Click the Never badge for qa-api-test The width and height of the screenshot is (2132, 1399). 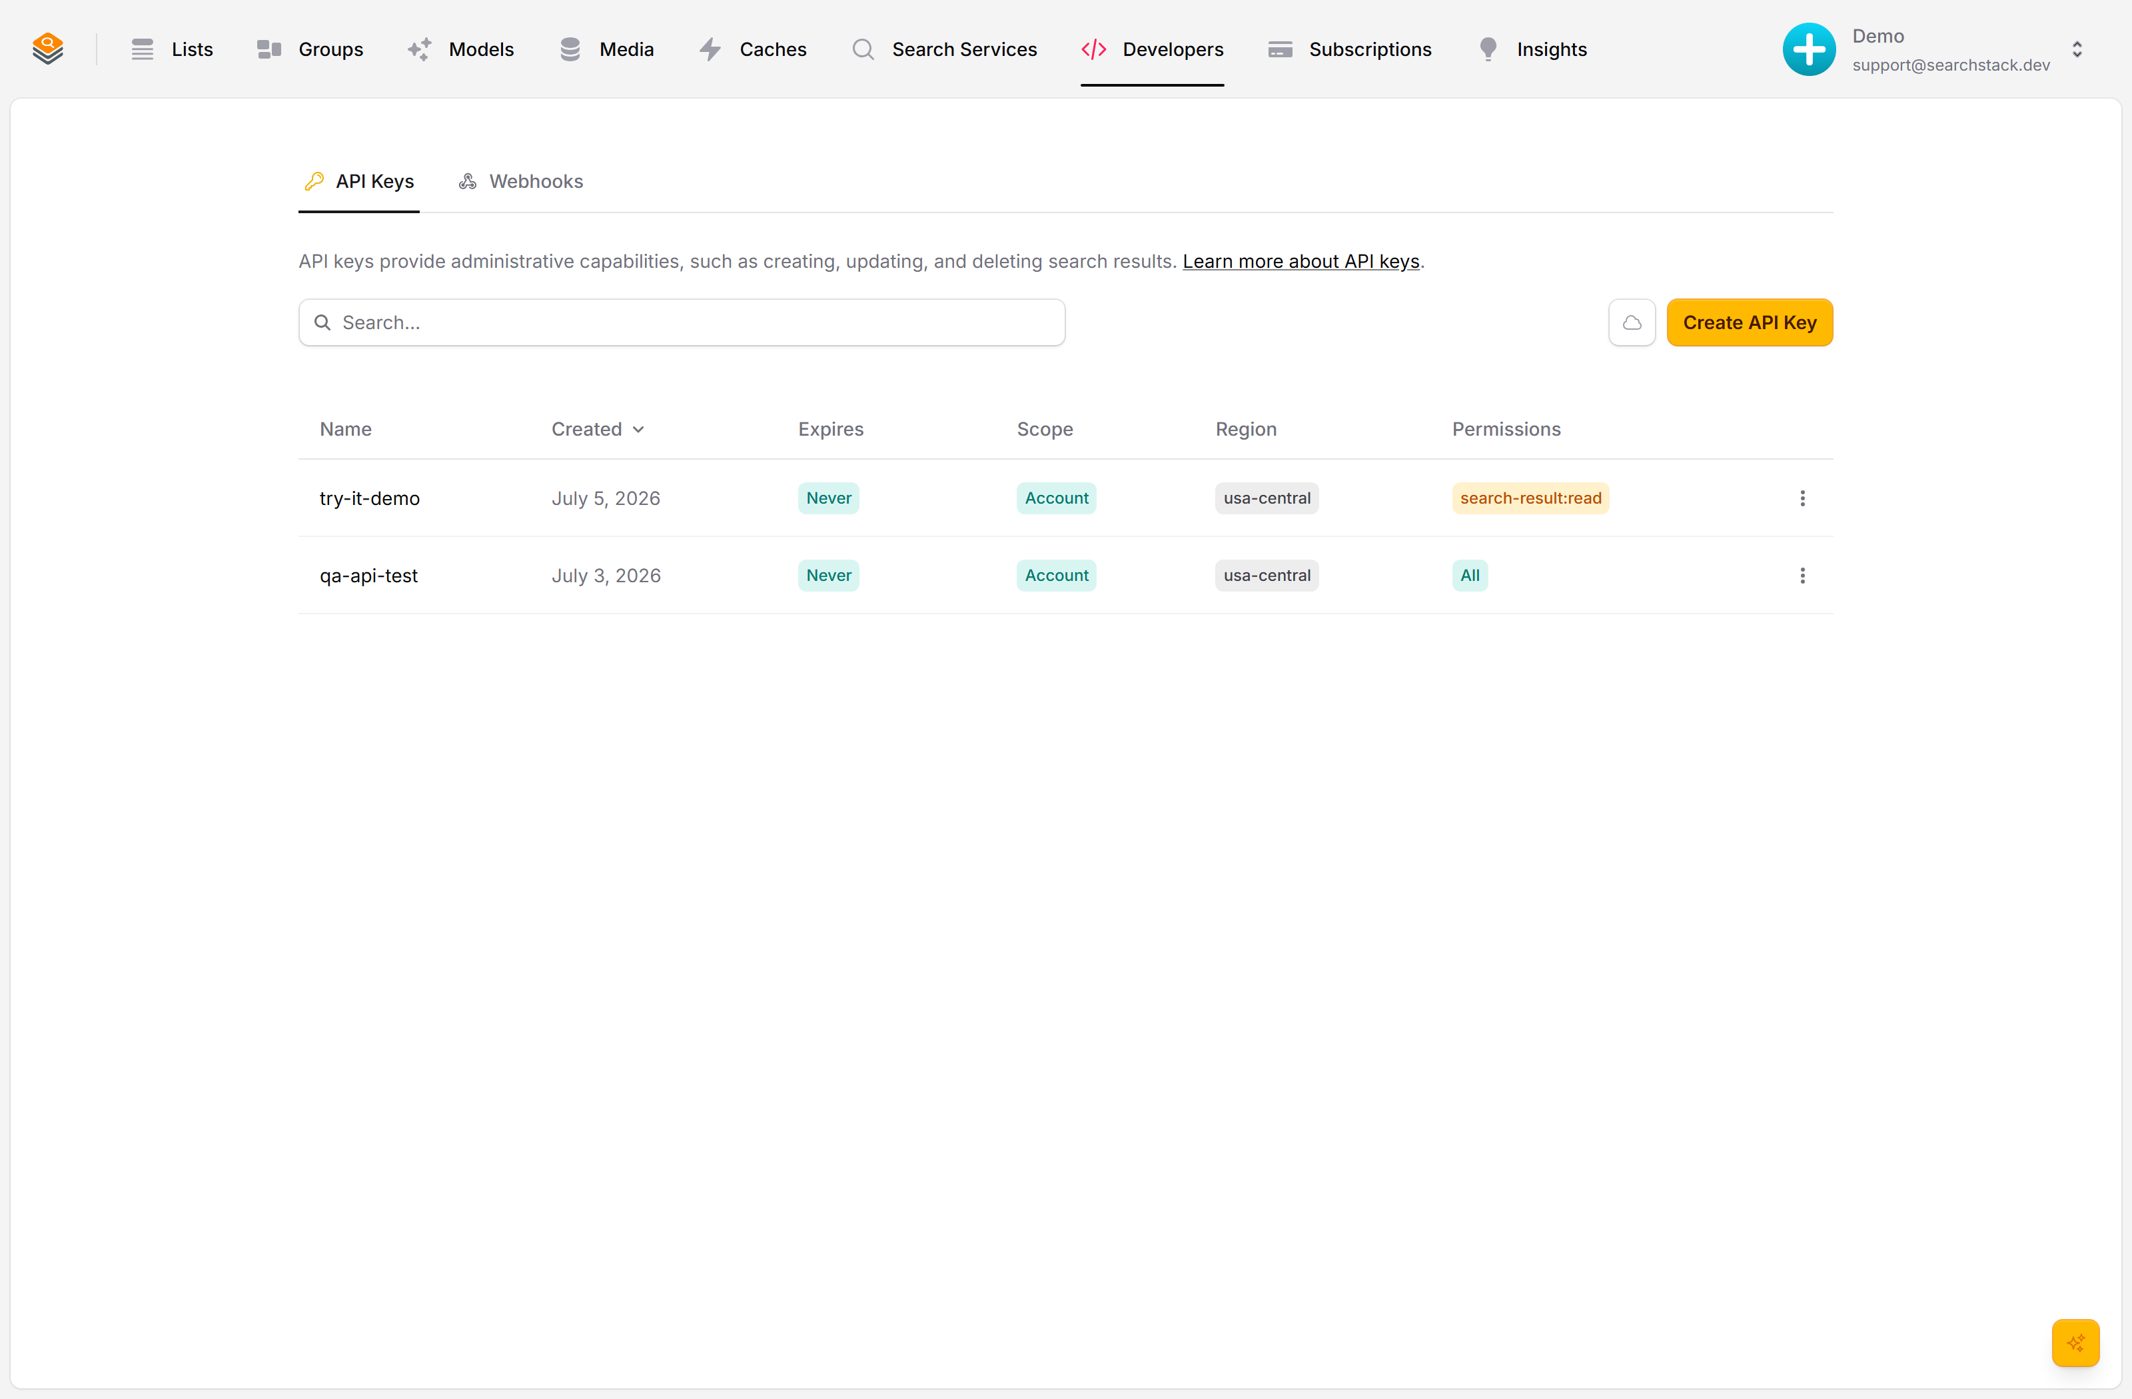829,575
